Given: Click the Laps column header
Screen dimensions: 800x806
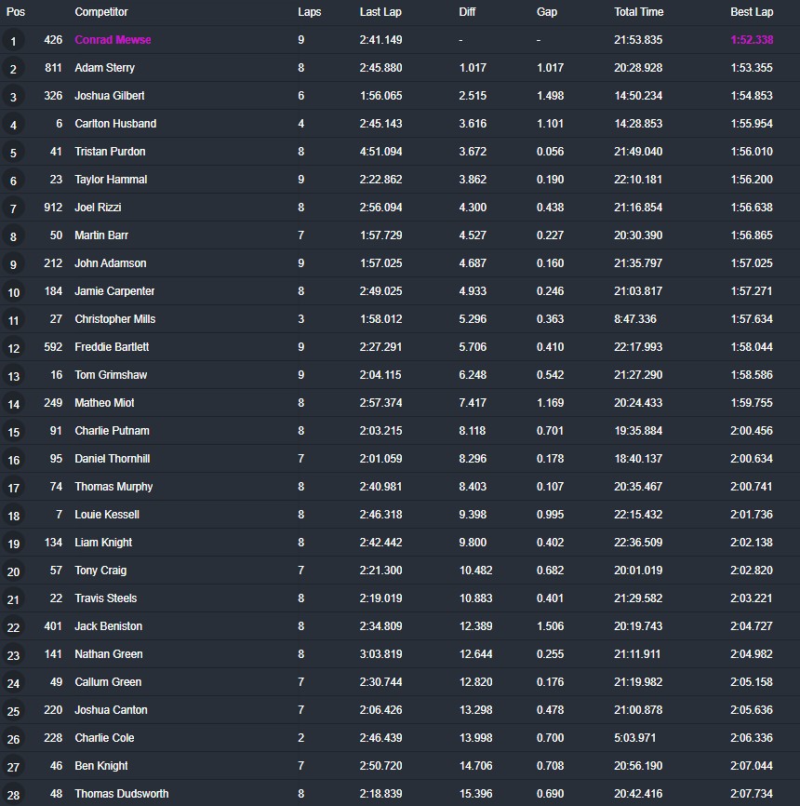Looking at the screenshot, I should pos(309,12).
